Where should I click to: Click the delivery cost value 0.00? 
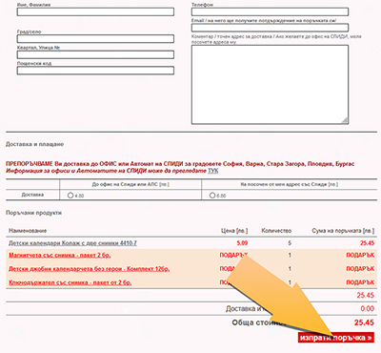tap(367, 308)
